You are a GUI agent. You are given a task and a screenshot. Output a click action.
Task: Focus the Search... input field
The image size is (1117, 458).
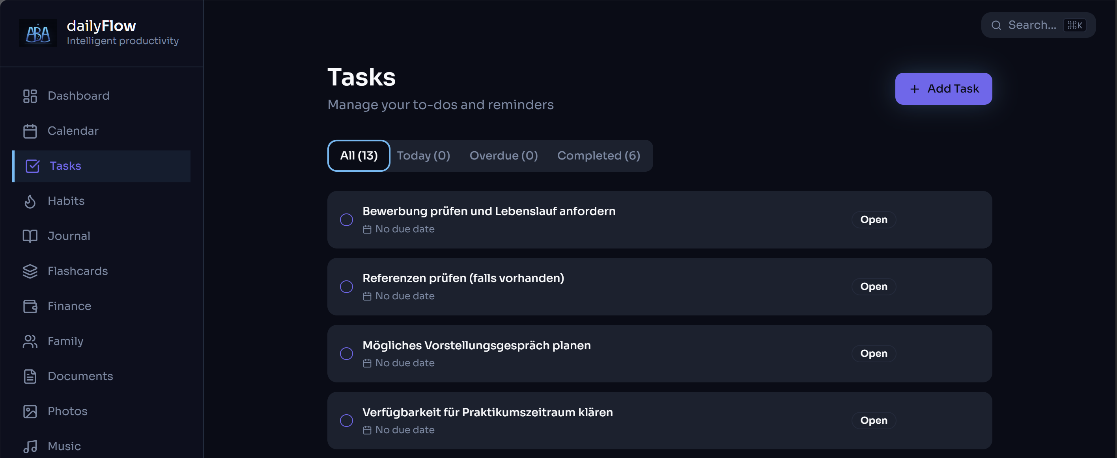point(1039,26)
